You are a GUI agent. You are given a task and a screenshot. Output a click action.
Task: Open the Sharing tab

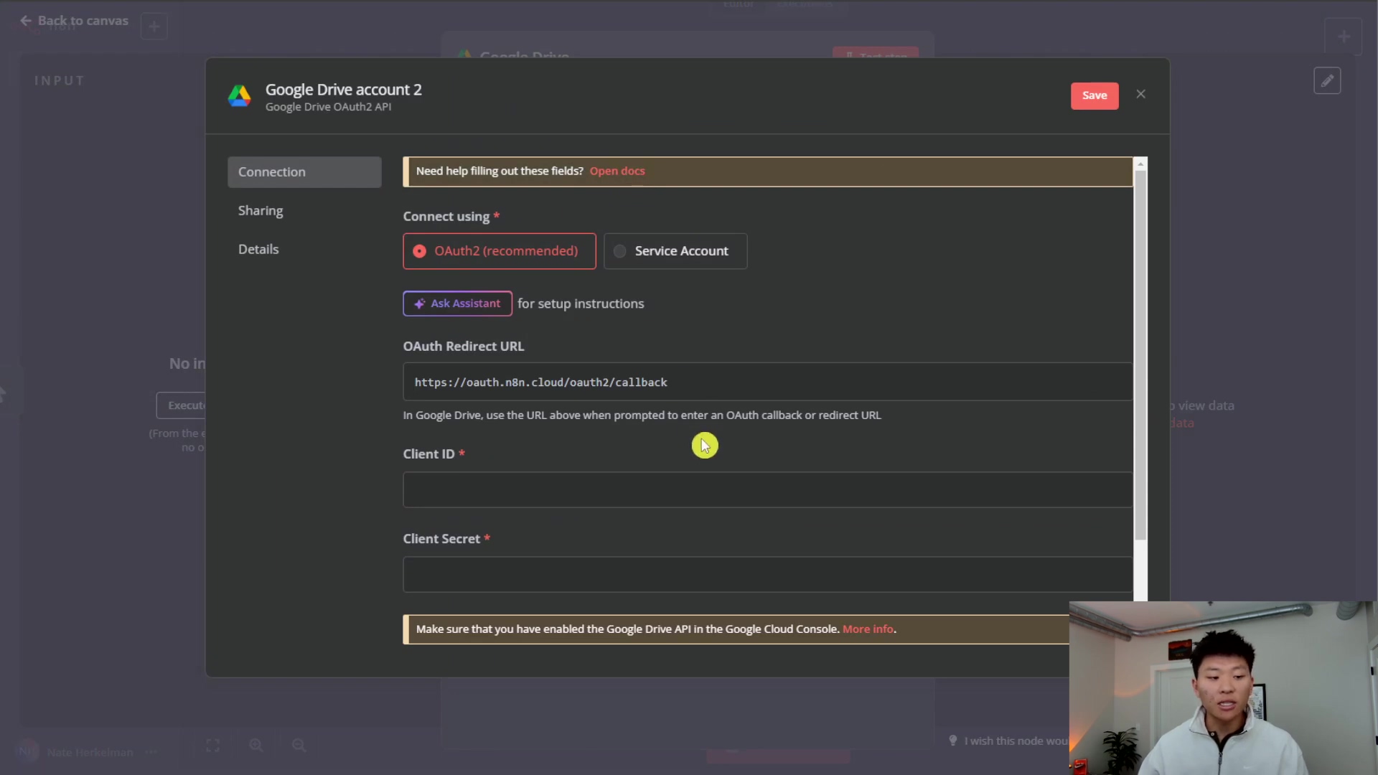click(x=261, y=211)
